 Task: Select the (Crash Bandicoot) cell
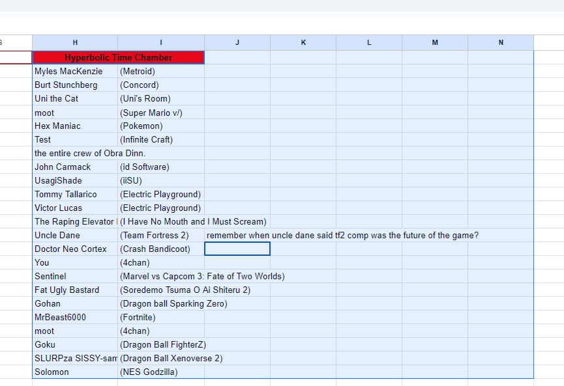(161, 249)
